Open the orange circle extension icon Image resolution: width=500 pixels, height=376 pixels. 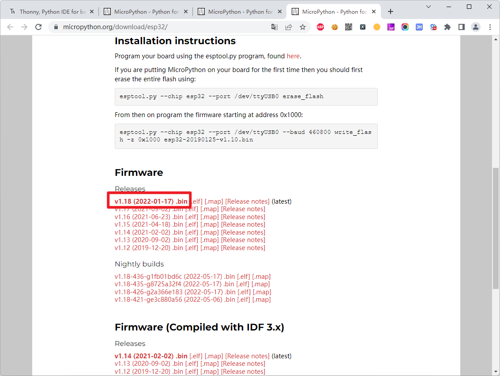coord(376,27)
